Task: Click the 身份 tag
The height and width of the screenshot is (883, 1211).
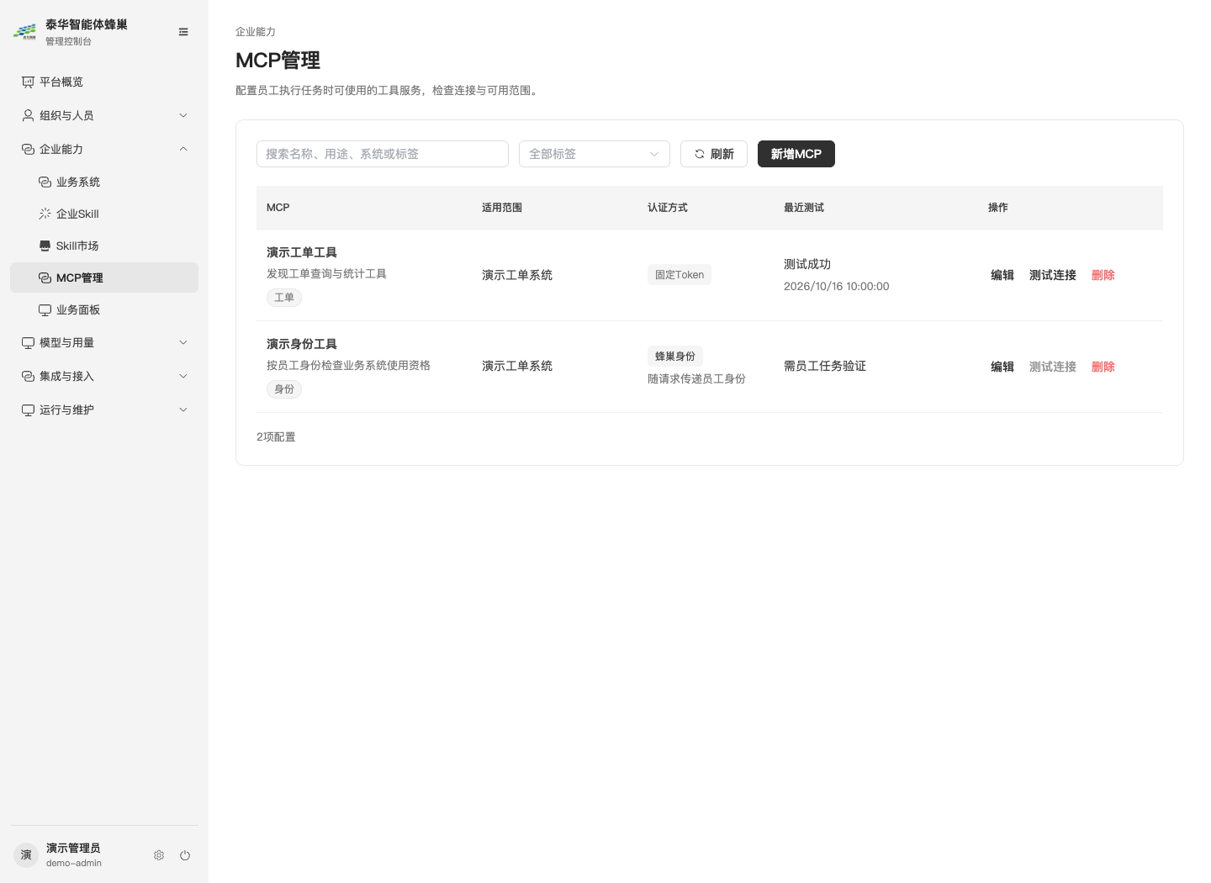Action: (284, 389)
